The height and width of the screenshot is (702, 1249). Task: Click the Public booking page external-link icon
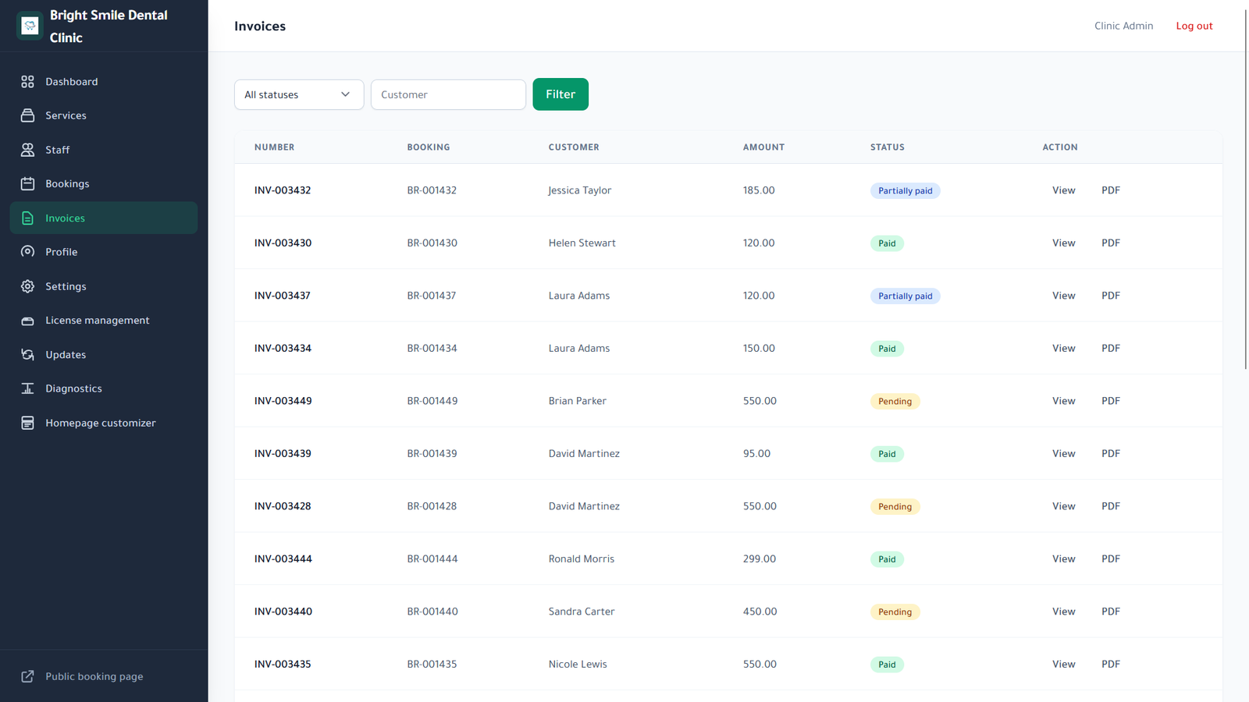(x=27, y=676)
